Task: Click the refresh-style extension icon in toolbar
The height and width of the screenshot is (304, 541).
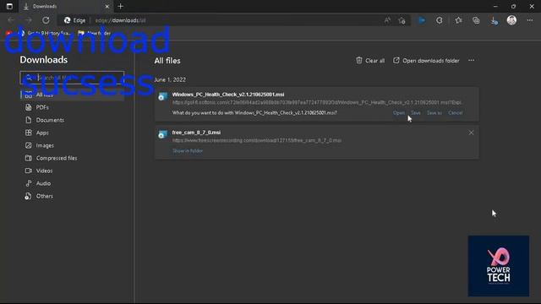Action: 440,20
